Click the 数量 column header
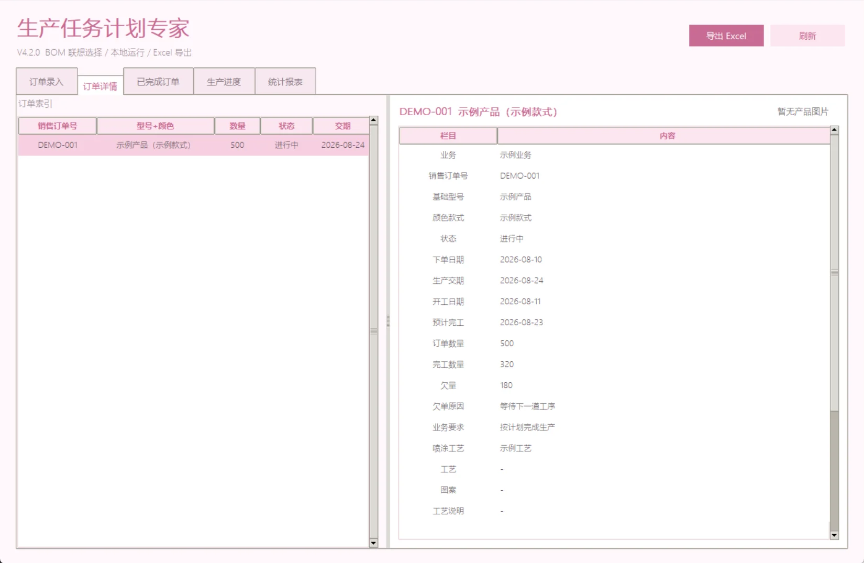The width and height of the screenshot is (864, 563). coord(238,126)
